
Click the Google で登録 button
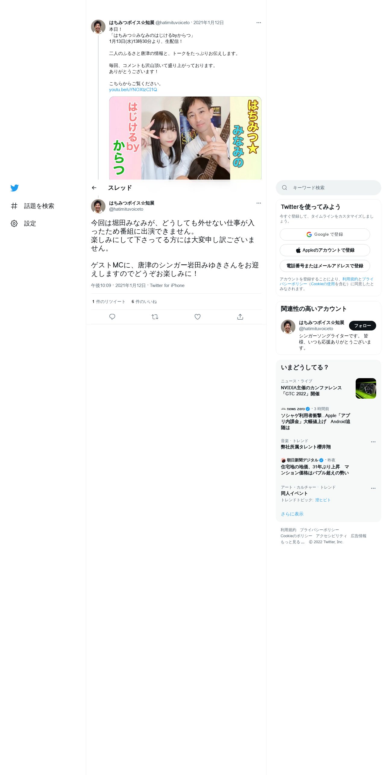pos(325,234)
